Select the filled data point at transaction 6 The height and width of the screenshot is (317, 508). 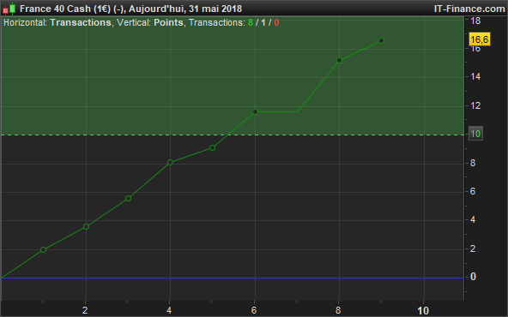(x=256, y=112)
